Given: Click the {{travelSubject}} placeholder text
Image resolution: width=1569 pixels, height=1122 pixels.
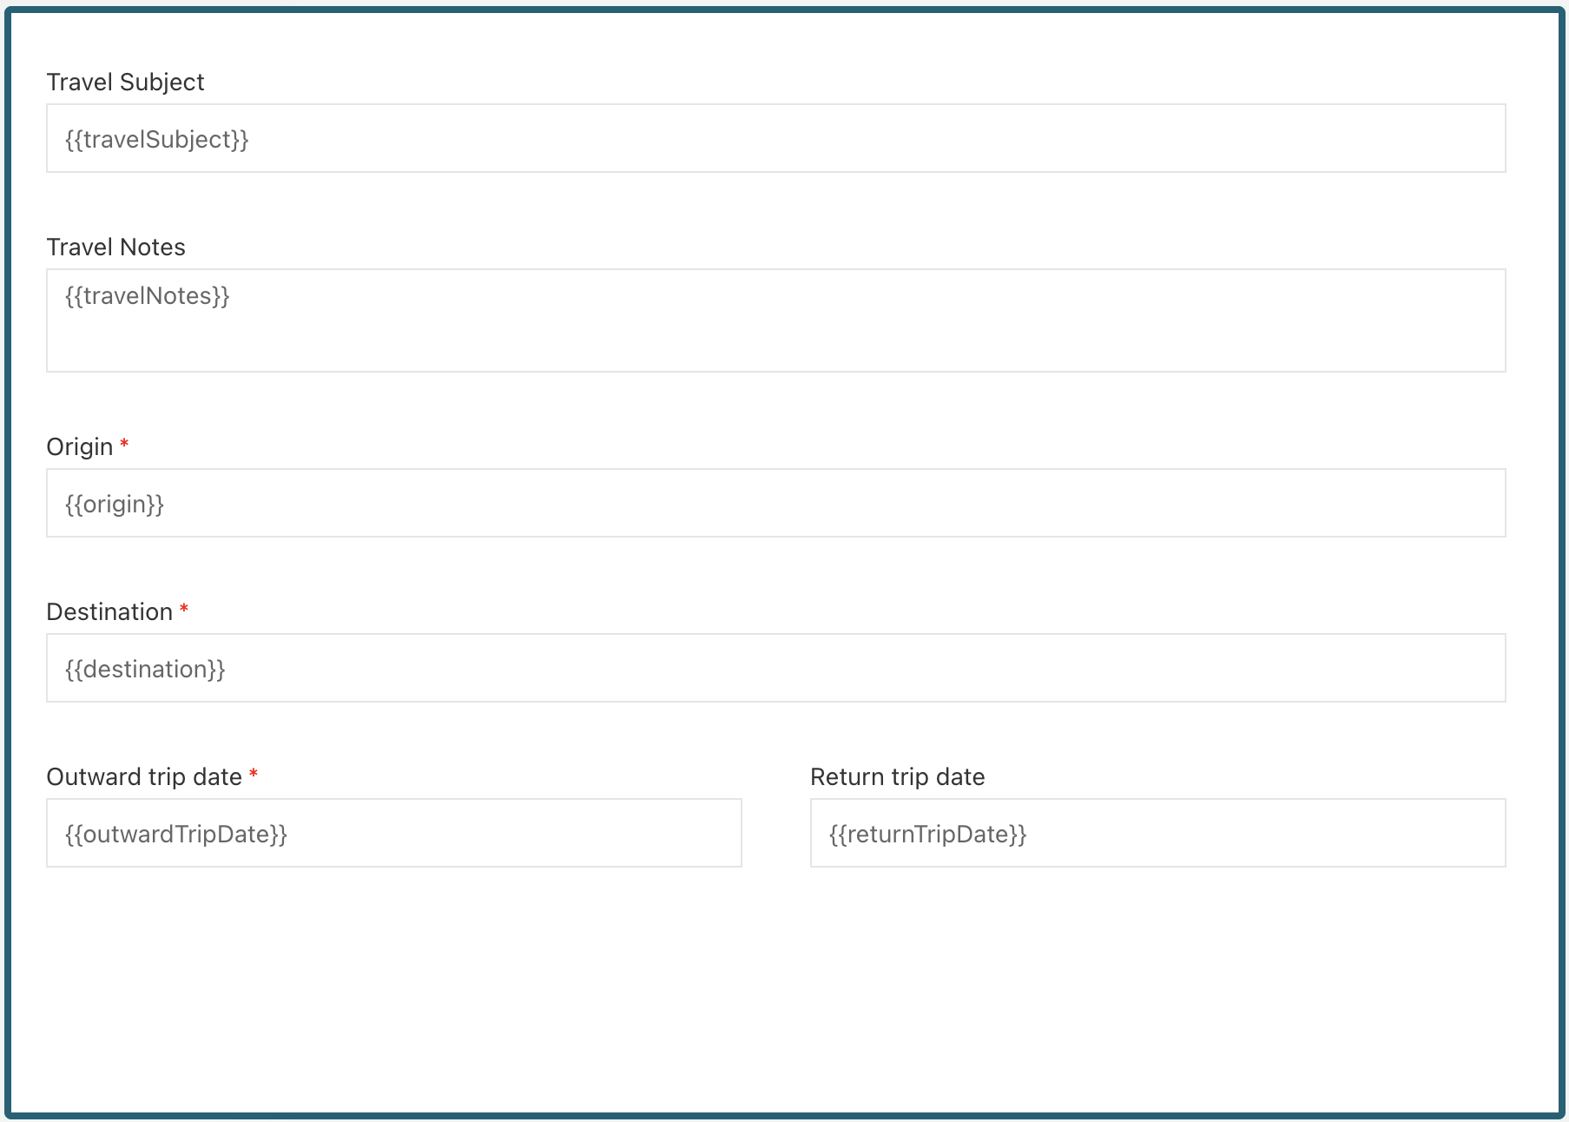Looking at the screenshot, I should (157, 140).
